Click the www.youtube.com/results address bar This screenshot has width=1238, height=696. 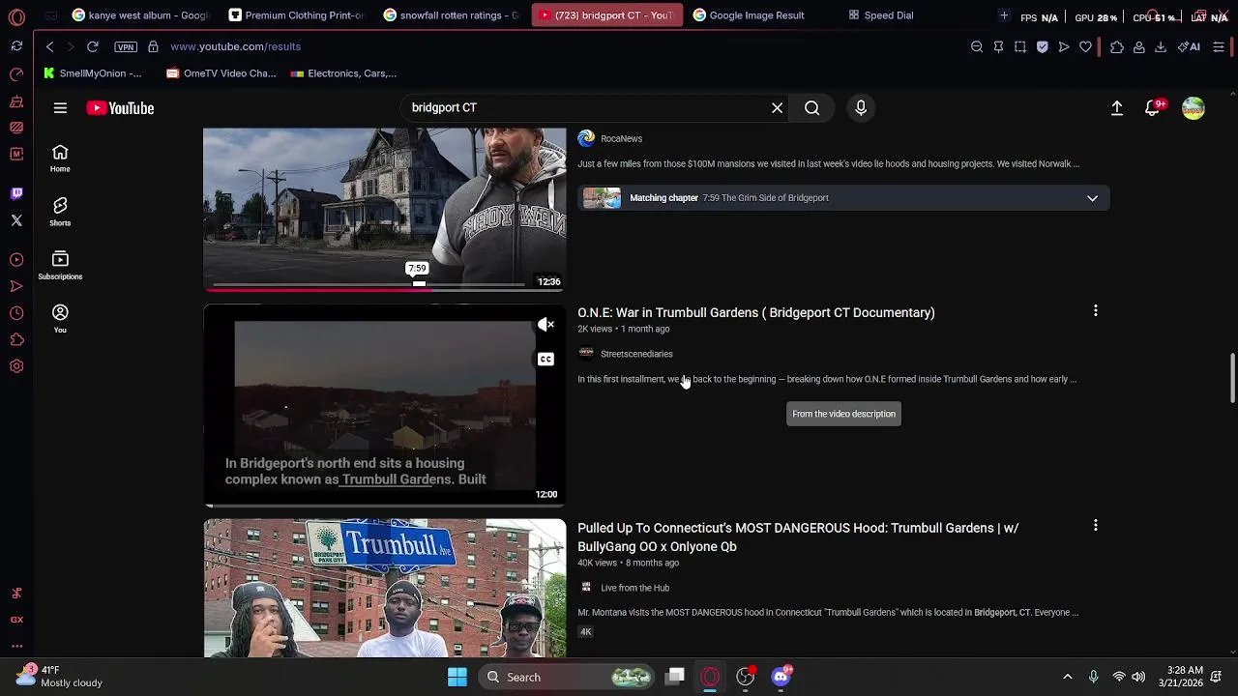pos(235,46)
